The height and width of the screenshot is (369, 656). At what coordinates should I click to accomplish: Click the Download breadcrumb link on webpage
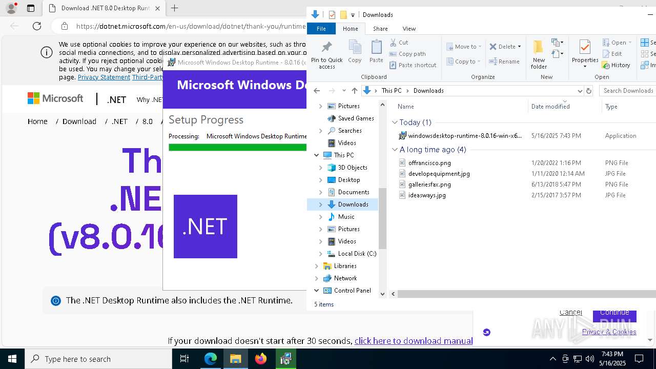(79, 121)
